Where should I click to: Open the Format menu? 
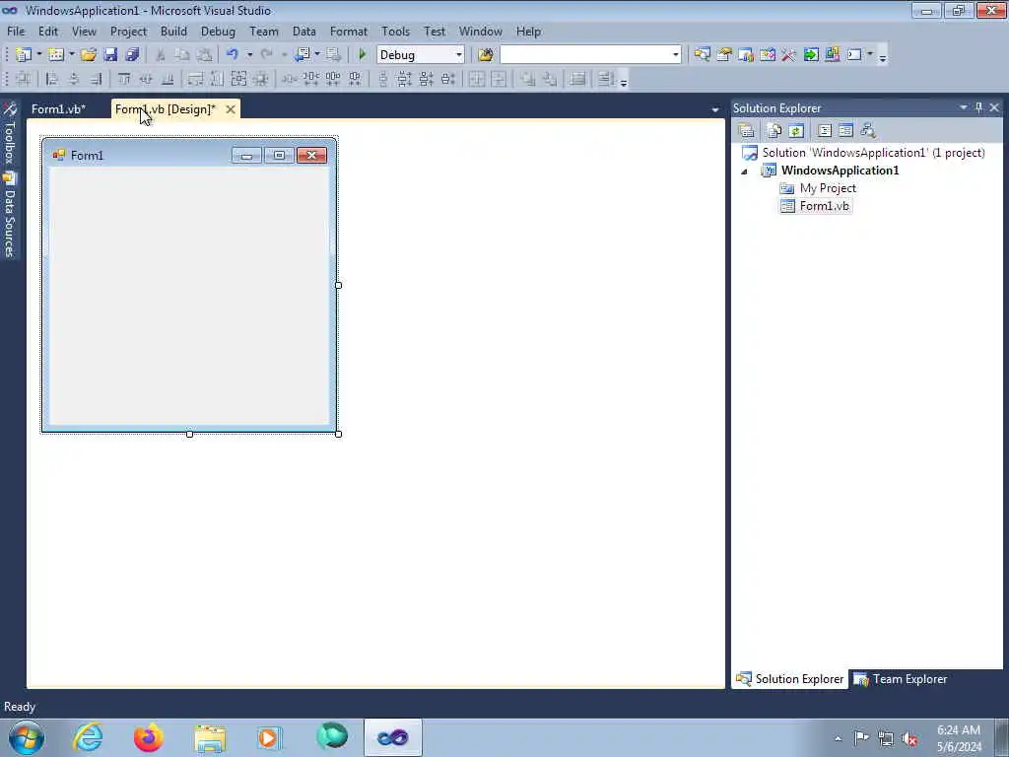click(348, 32)
